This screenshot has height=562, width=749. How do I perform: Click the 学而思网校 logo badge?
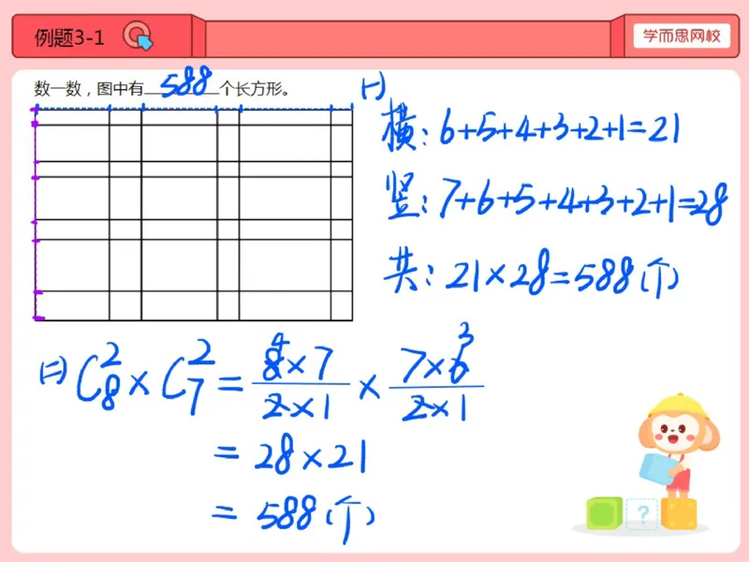point(682,36)
